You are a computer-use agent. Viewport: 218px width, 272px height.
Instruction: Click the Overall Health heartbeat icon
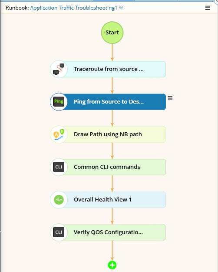59,200
